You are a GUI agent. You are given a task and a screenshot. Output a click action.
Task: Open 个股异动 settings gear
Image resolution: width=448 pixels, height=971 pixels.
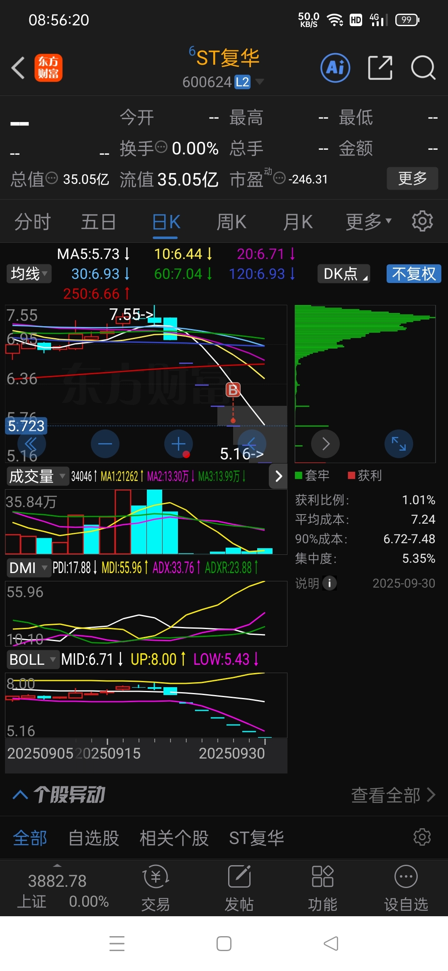(422, 837)
